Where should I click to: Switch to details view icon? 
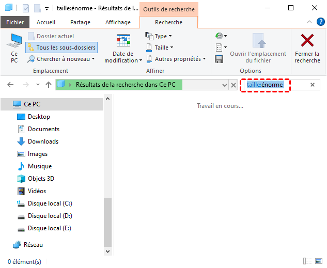point(307,261)
